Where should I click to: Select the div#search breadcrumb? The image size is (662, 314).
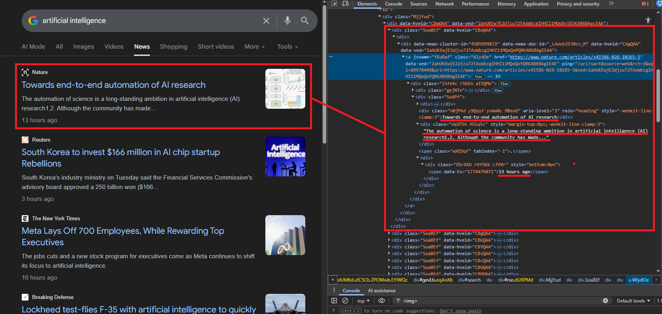tap(469, 280)
